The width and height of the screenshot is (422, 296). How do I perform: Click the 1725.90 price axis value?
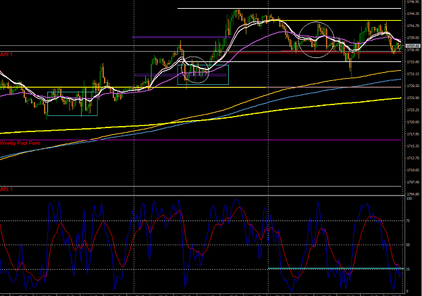[413, 98]
